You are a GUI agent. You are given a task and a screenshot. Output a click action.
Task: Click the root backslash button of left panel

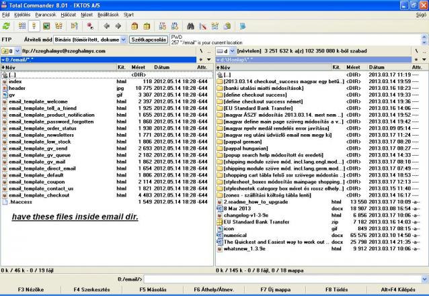201,51
